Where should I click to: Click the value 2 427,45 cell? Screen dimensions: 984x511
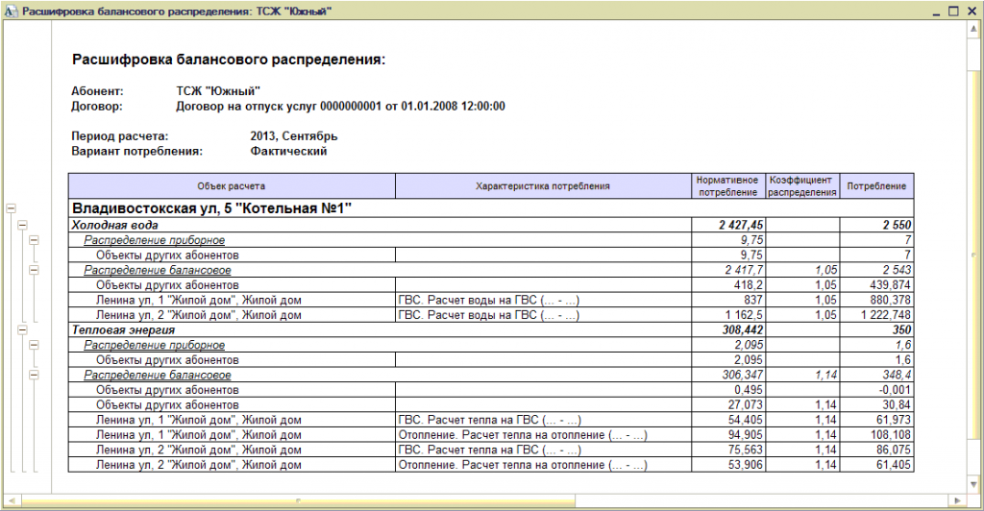728,225
